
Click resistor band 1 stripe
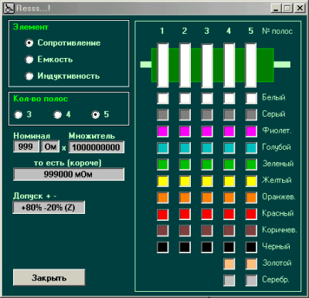coord(163,66)
